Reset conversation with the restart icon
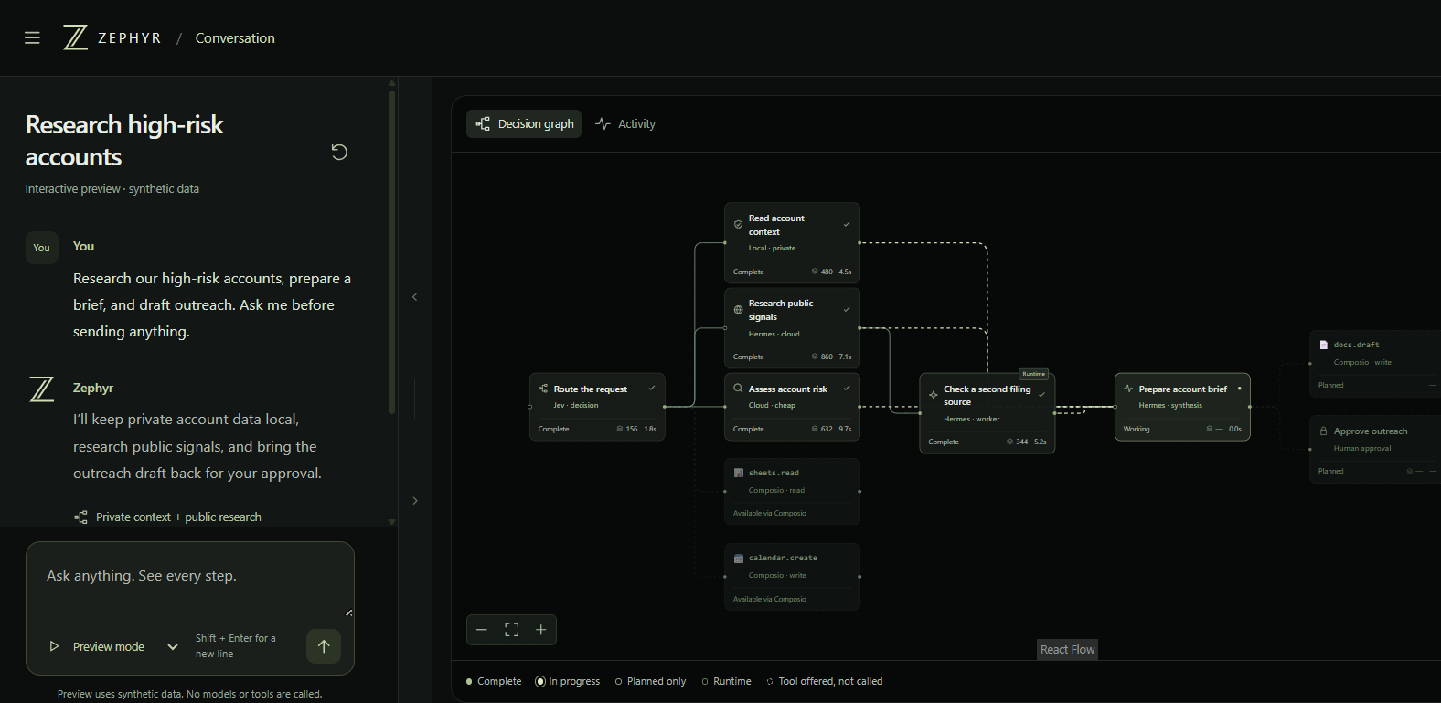 pos(339,152)
